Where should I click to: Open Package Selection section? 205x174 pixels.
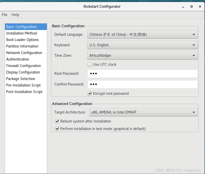pyautogui.click(x=26, y=79)
